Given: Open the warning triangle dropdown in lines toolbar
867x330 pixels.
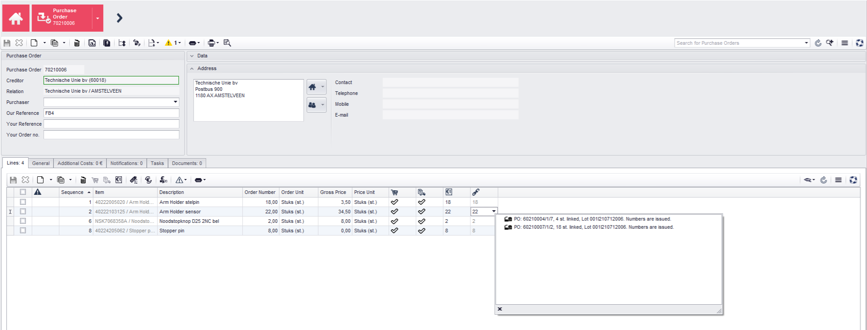Looking at the screenshot, I should pyautogui.click(x=181, y=180).
